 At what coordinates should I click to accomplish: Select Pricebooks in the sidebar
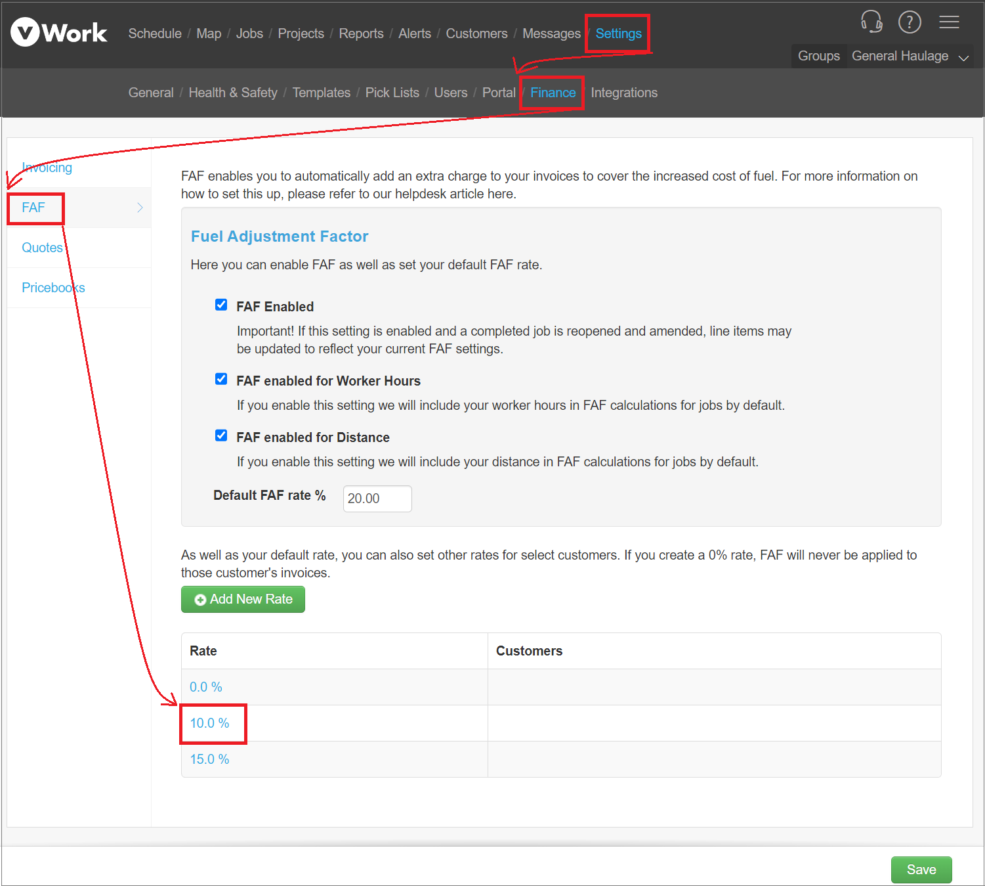tap(53, 287)
